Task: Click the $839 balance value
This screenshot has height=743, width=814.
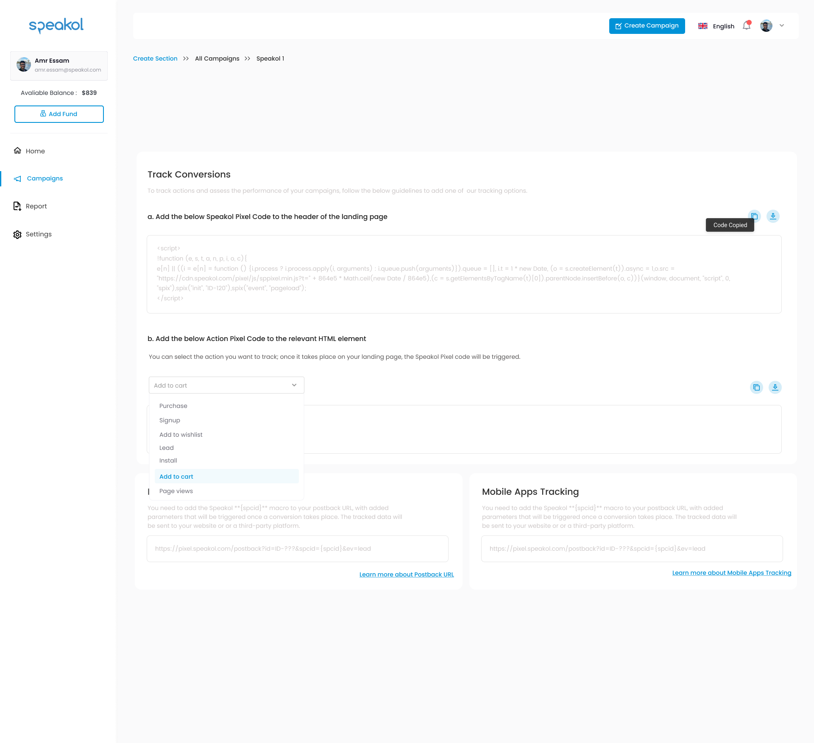Action: point(89,93)
